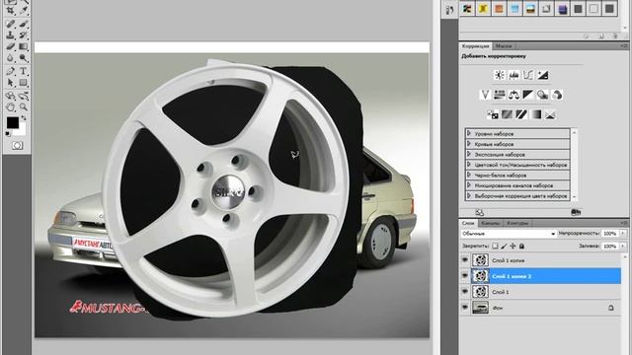Image resolution: width=632 pixels, height=355 pixels.
Task: Select the Pen tool
Action: [11, 71]
